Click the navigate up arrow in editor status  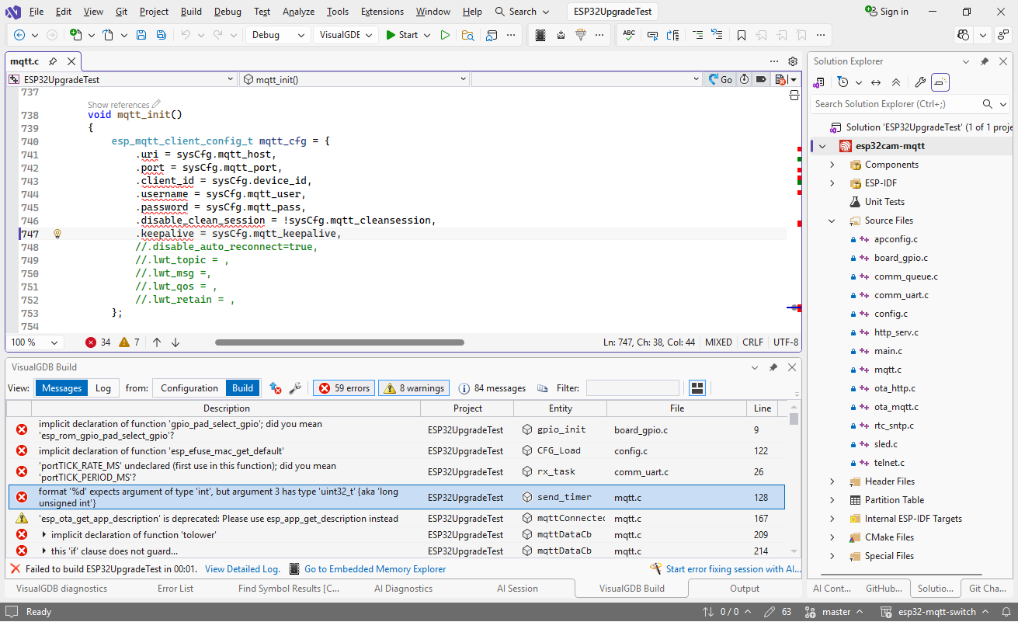coord(157,342)
